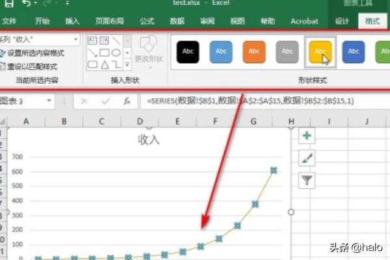Click 设置所选内容格式 button
Image resolution: width=390 pixels, height=260 pixels.
tap(32, 53)
